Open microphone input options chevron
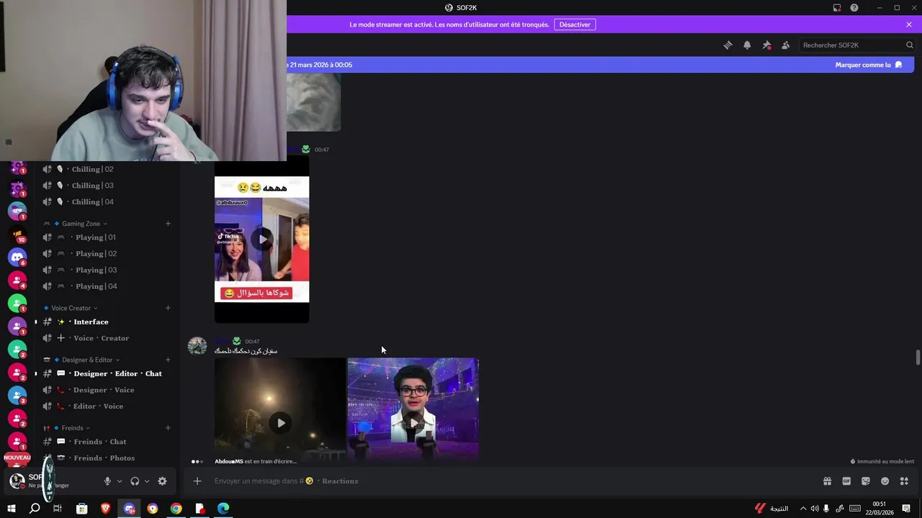Viewport: 922px width, 518px height. (120, 481)
